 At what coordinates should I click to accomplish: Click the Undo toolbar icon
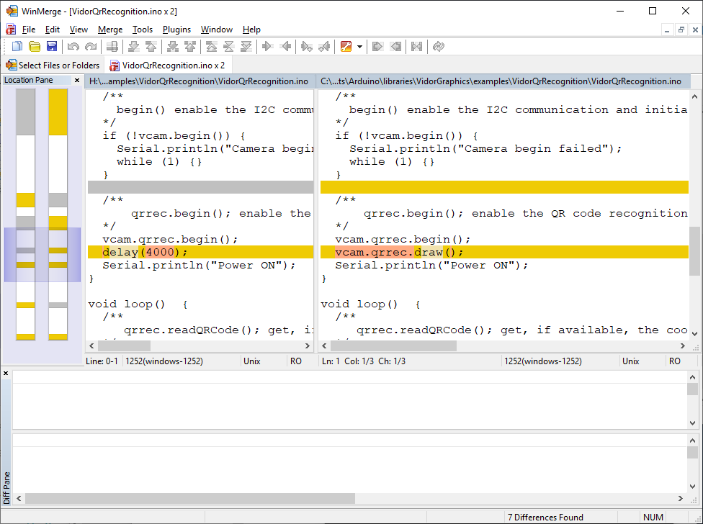pyautogui.click(x=73, y=47)
